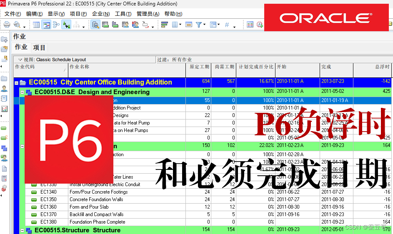Open 显示(V) menu
393x234 pixels.
[x=56, y=14]
